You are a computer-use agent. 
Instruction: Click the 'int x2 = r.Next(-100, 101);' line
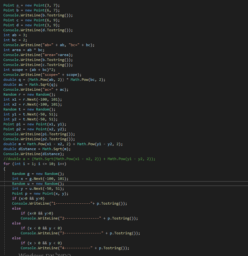(33, 105)
